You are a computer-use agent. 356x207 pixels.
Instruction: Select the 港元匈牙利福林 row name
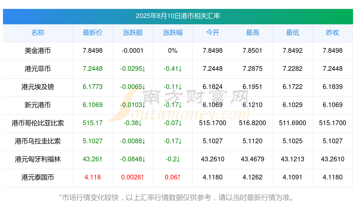tap(38, 159)
